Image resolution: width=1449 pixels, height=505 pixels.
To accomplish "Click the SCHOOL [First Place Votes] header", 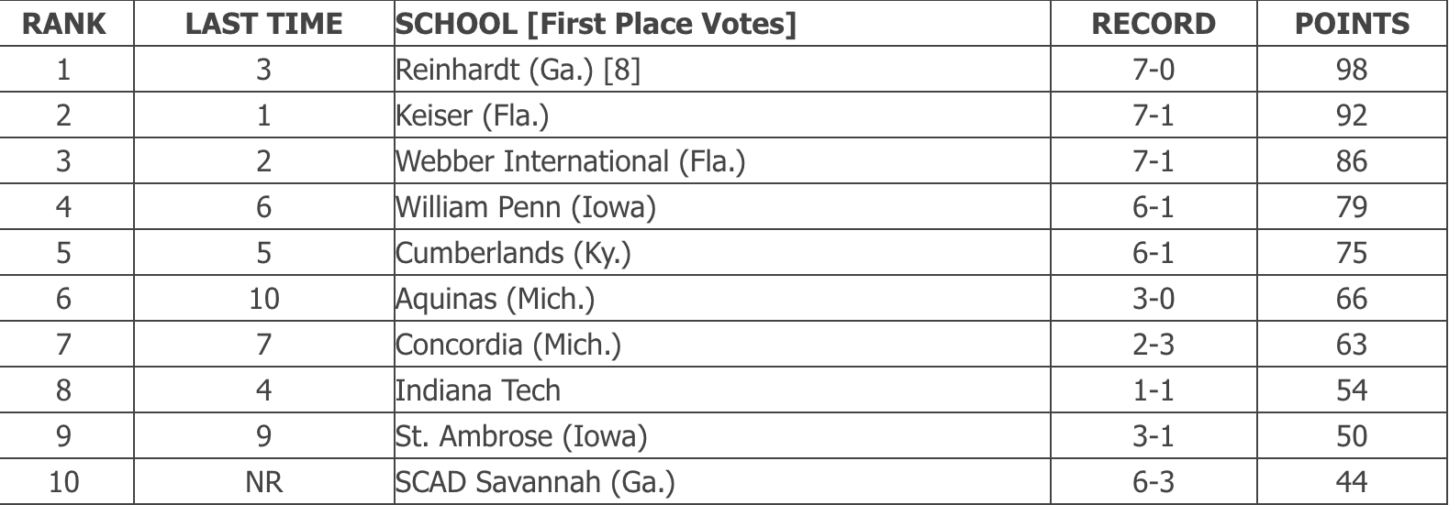I will (x=596, y=24).
